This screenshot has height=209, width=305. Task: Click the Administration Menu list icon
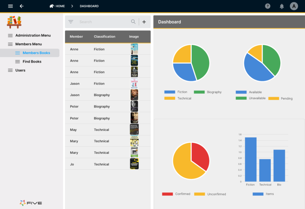(x=10, y=35)
